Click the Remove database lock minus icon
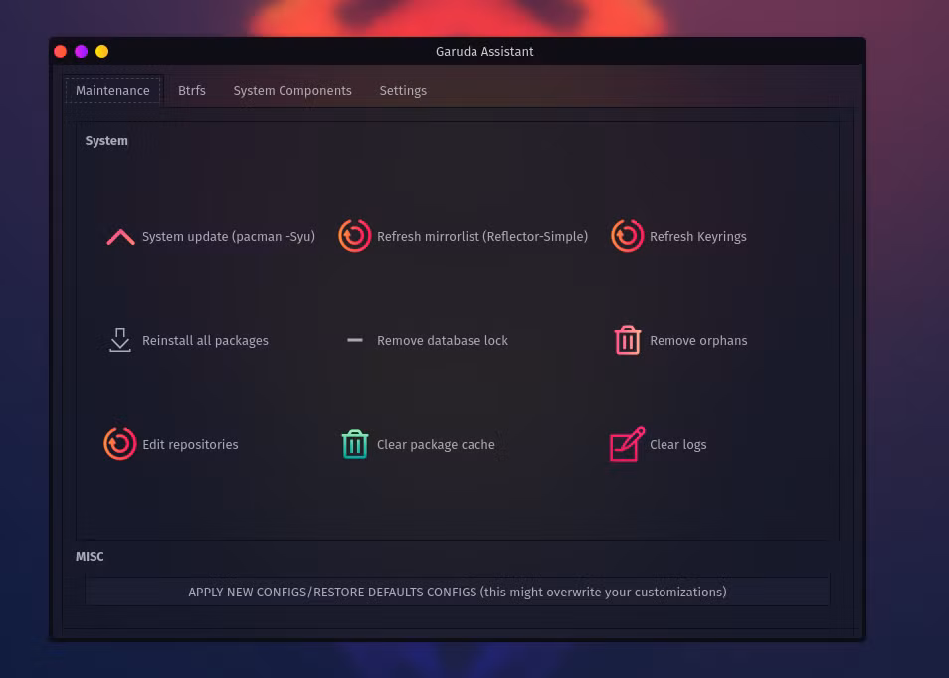The height and width of the screenshot is (678, 949). tap(355, 341)
